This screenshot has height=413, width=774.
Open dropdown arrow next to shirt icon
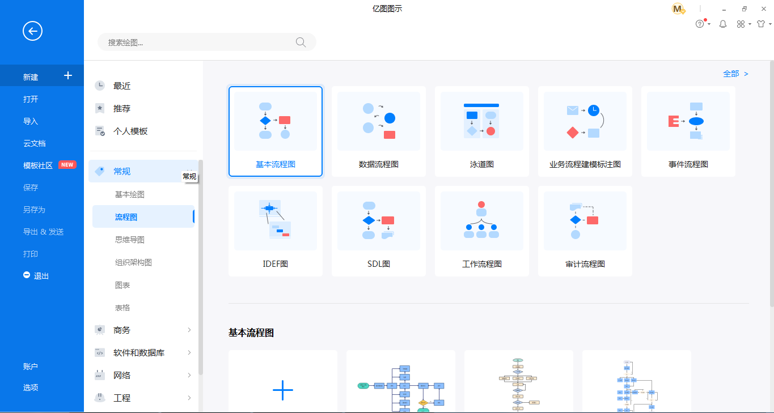[770, 24]
